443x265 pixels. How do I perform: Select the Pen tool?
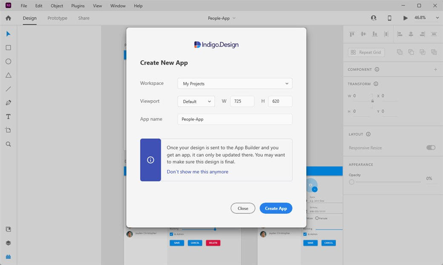[9, 103]
